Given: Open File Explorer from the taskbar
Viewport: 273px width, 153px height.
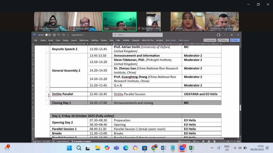Looking at the screenshot, I should 98,148.
